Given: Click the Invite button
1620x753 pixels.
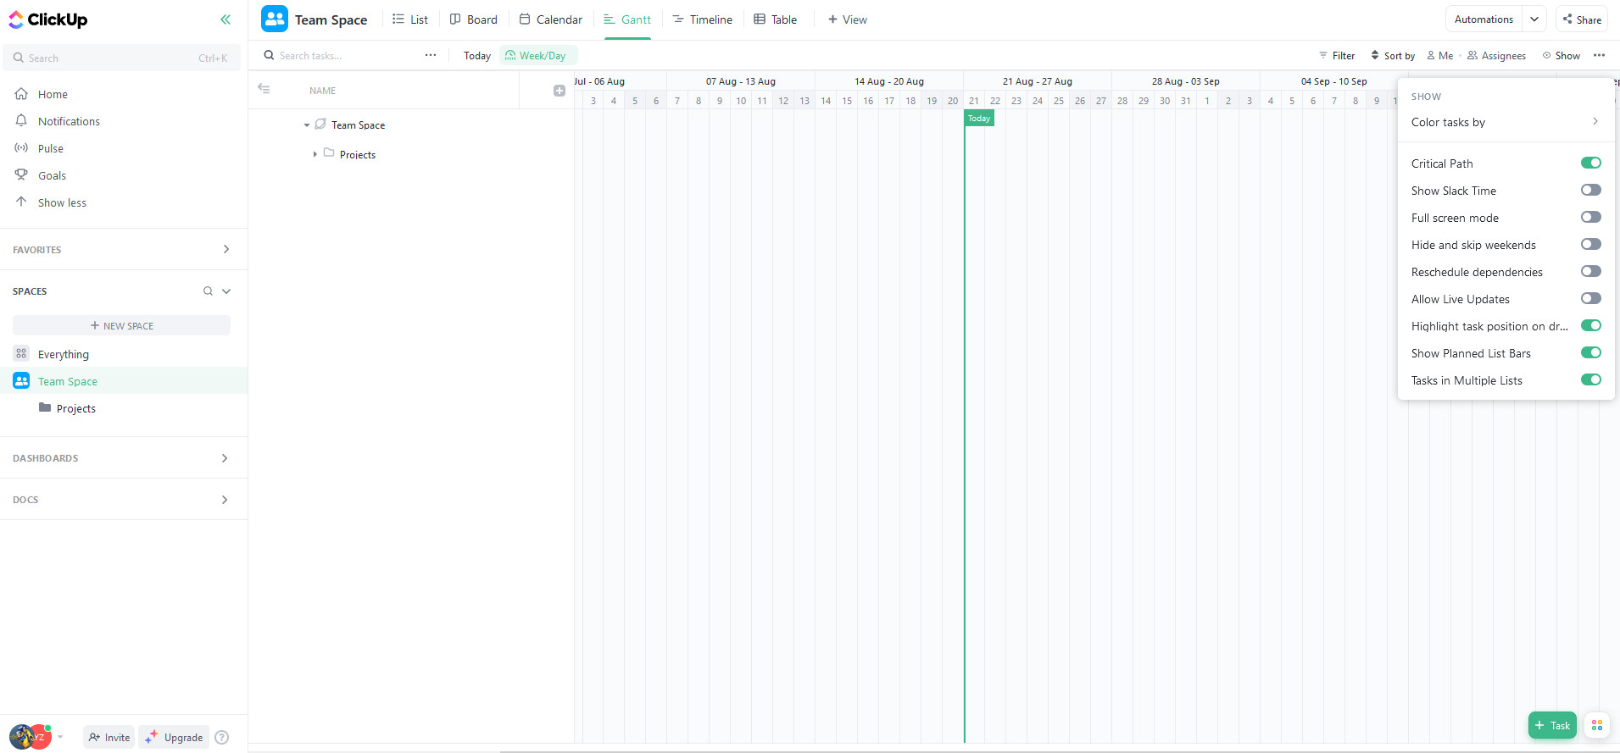Looking at the screenshot, I should pos(109,737).
